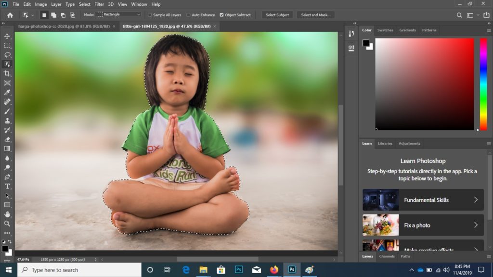
Task: Open the Color panel options menu
Action: click(489, 30)
